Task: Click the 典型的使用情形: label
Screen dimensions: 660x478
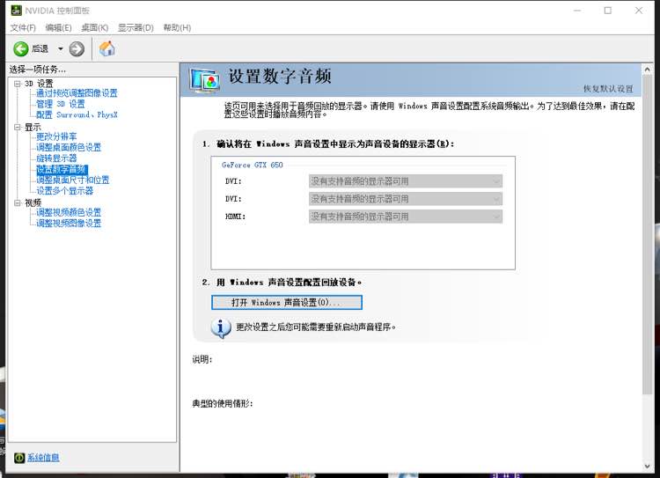Action: (x=223, y=403)
